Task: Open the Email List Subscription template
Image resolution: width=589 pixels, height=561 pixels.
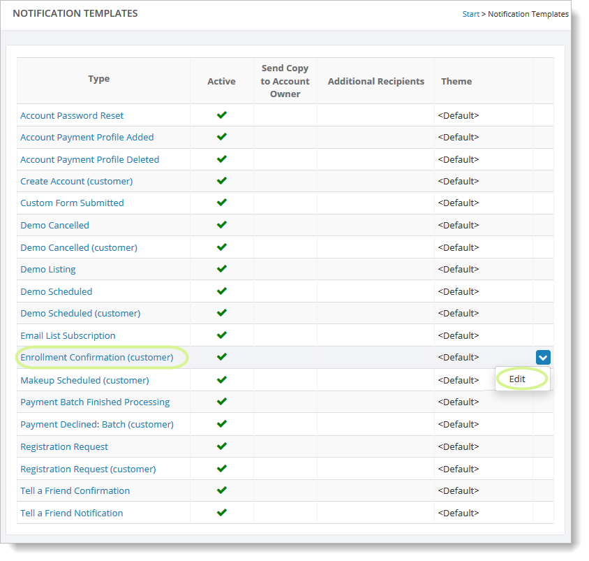Action: (x=68, y=335)
